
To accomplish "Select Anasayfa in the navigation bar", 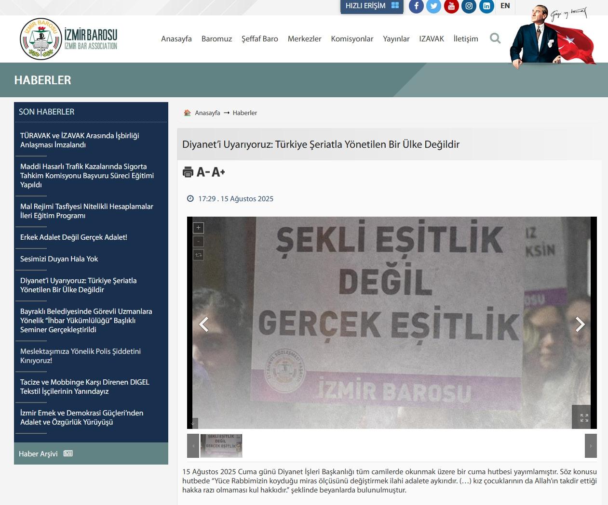I will 176,39.
